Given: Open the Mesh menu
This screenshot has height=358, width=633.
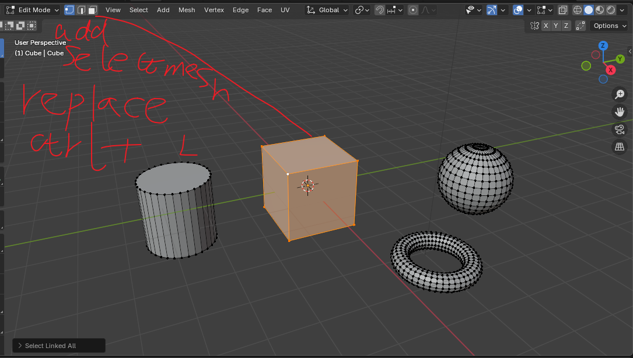Looking at the screenshot, I should (x=187, y=10).
